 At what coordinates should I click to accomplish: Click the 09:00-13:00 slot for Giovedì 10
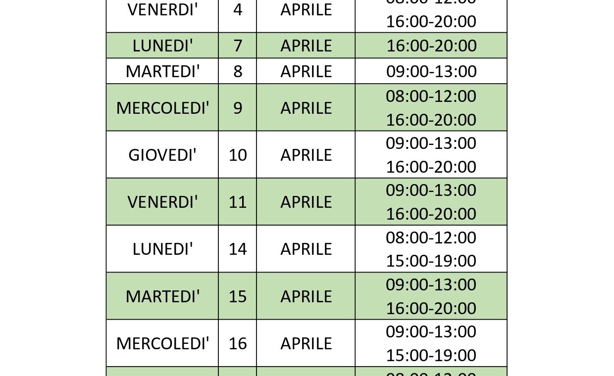tap(431, 143)
